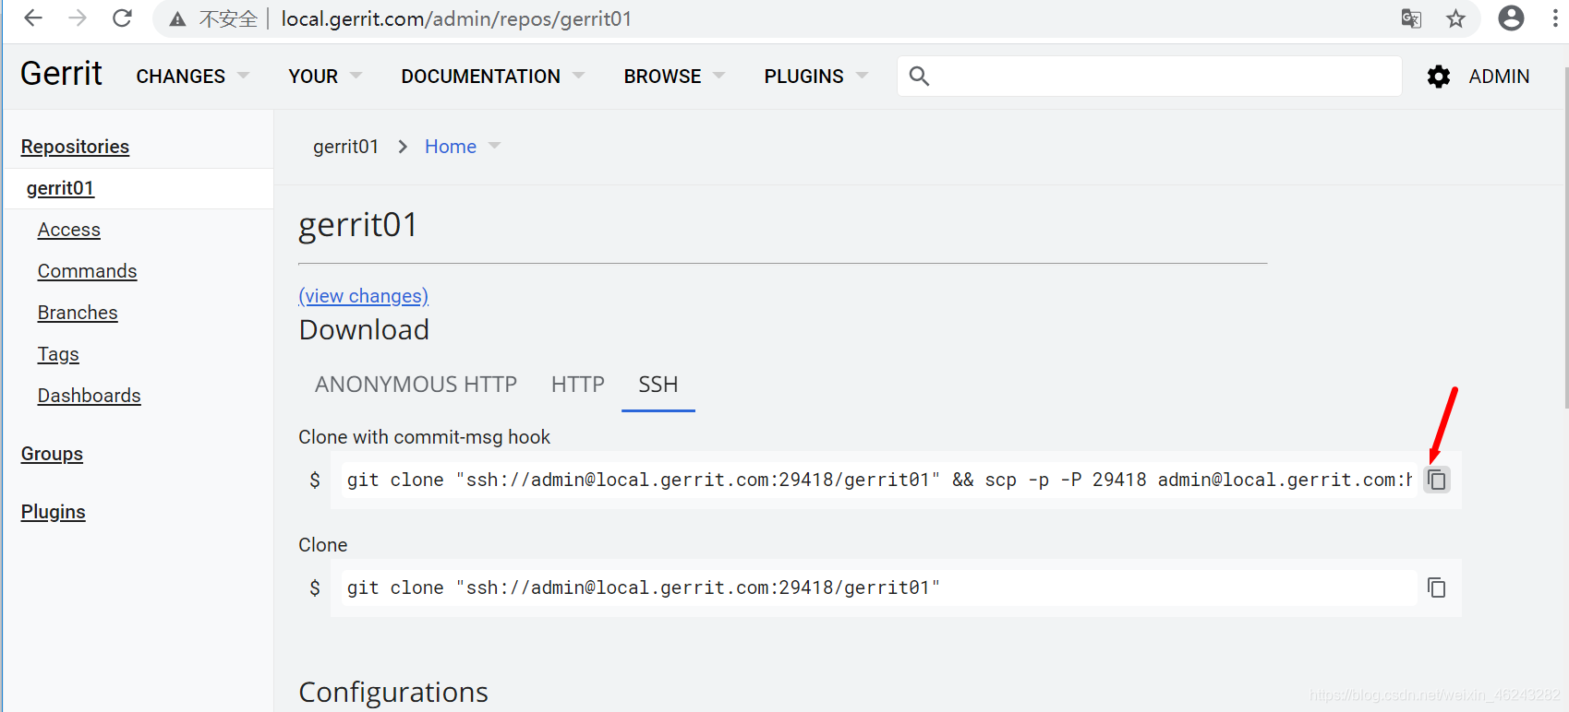Open the Dashboards sidebar link
The image size is (1569, 712).
pos(89,396)
